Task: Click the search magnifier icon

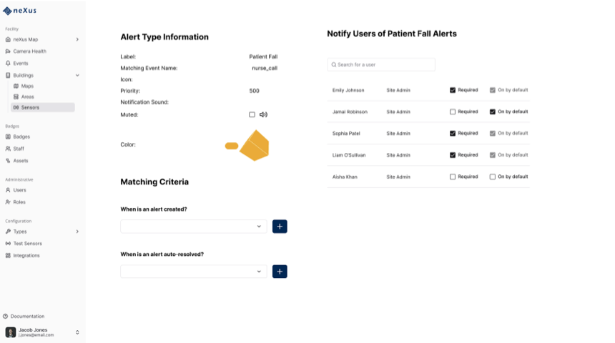Action: pyautogui.click(x=334, y=65)
